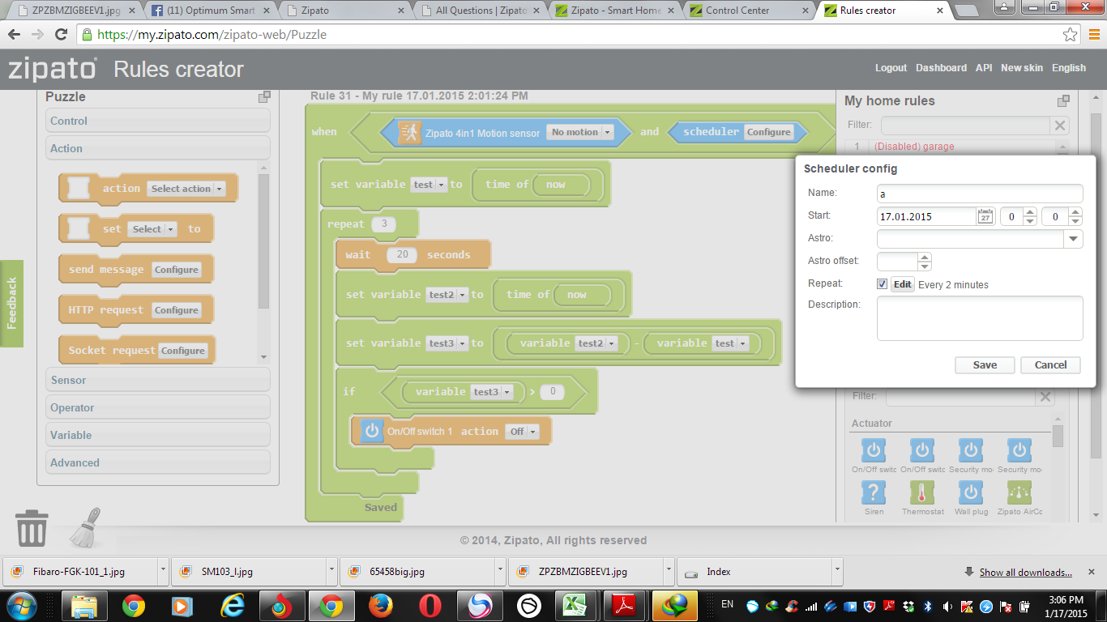
Task: Open the On/Off switch 1 Off dropdown
Action: pyautogui.click(x=522, y=432)
